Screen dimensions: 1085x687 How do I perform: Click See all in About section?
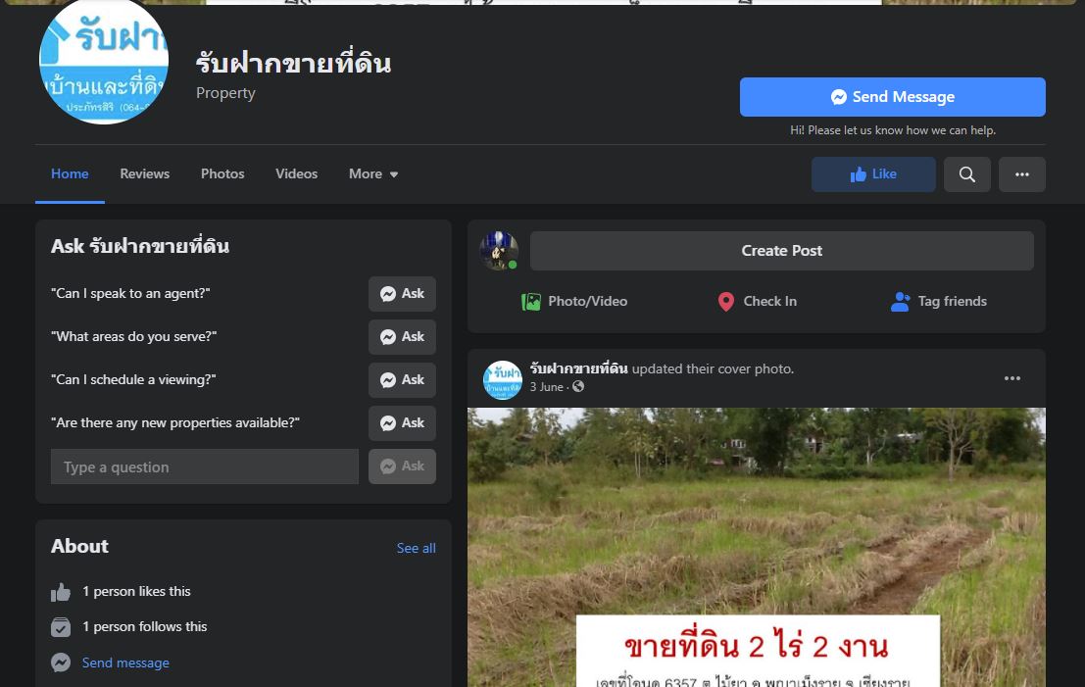[x=416, y=548]
